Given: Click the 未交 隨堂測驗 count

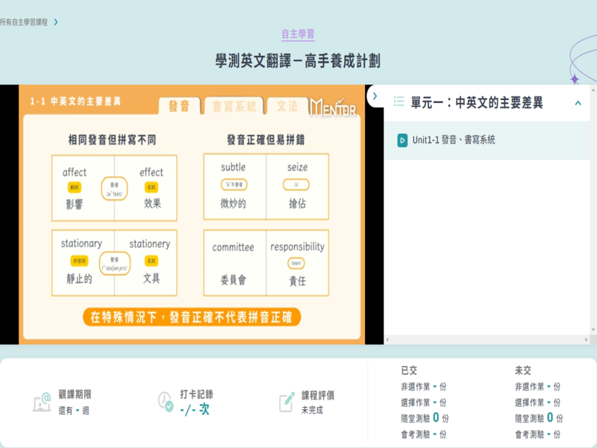Looking at the screenshot, I should pos(550,418).
